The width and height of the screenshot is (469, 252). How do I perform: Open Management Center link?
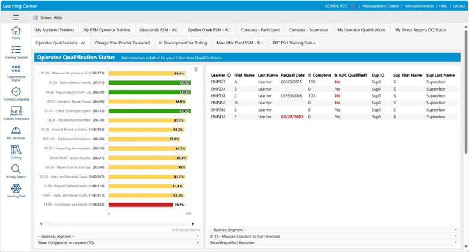(x=381, y=5)
